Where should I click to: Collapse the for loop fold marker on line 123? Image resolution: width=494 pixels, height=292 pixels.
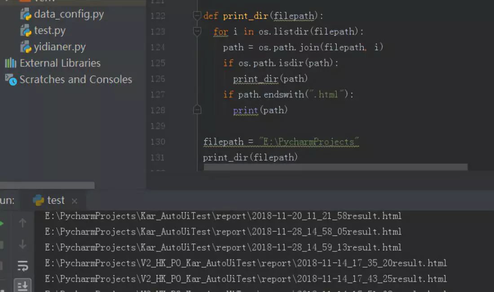(197, 31)
